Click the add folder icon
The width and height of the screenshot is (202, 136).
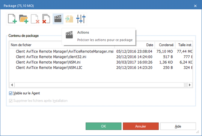pyautogui.click(x=24, y=19)
